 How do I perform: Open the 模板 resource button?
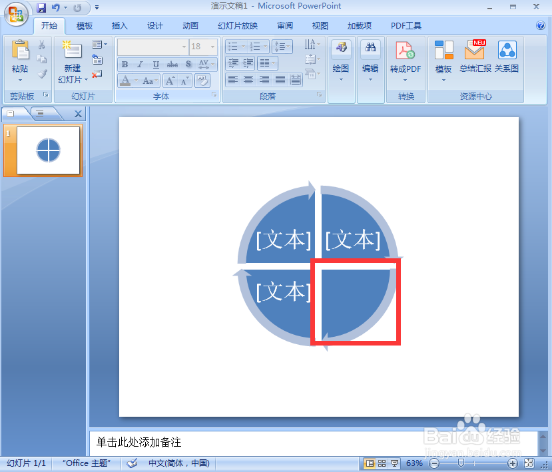click(x=443, y=61)
